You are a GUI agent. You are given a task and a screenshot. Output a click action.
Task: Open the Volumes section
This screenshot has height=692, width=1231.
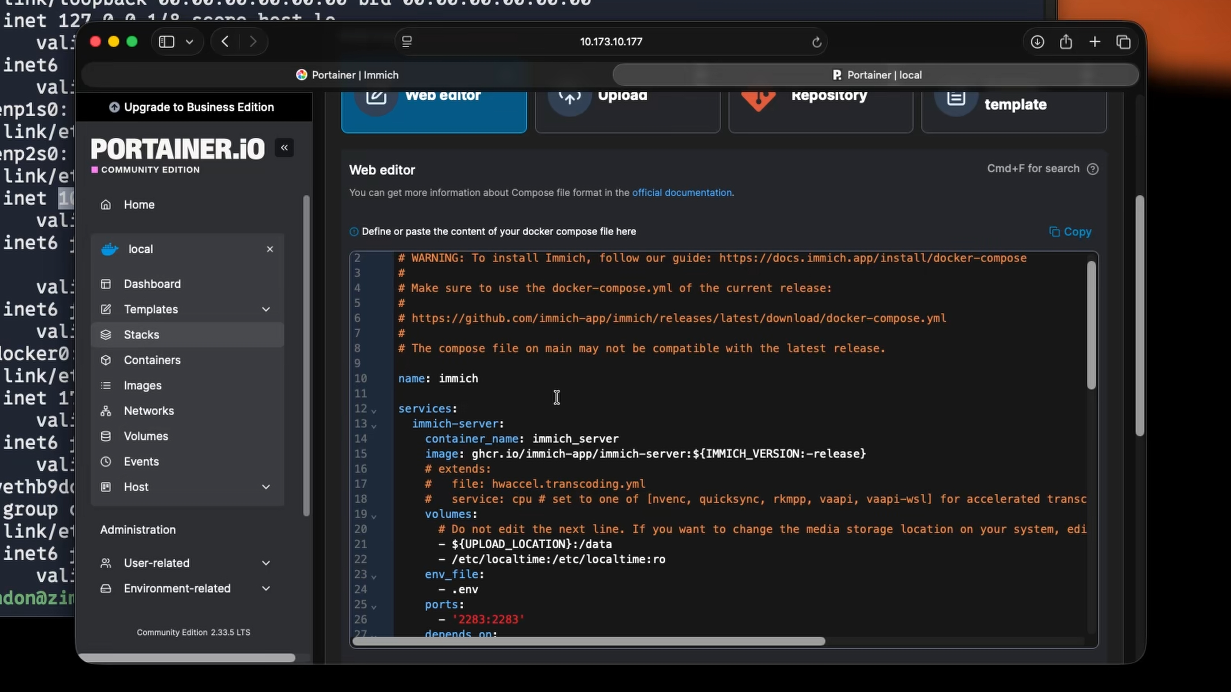(146, 436)
